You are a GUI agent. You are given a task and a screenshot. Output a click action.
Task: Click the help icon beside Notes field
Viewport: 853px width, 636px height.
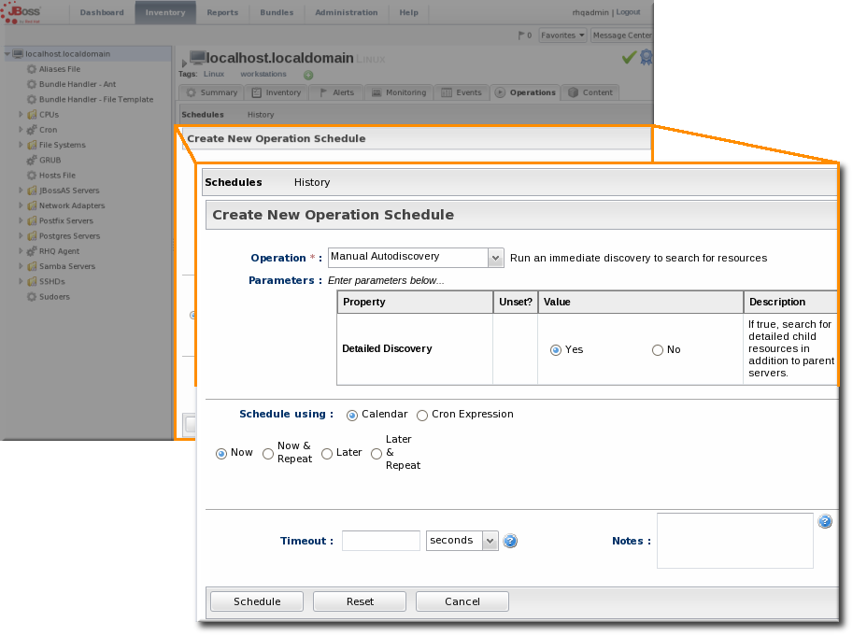tap(825, 522)
